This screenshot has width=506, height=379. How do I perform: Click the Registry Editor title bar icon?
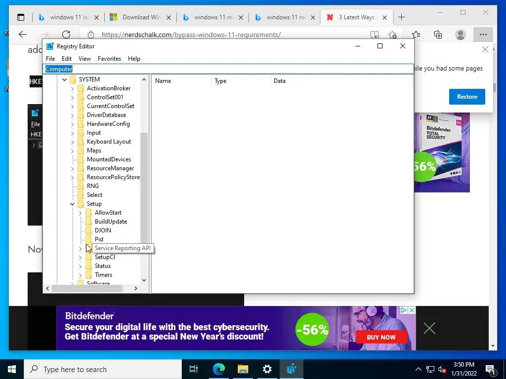pos(50,46)
